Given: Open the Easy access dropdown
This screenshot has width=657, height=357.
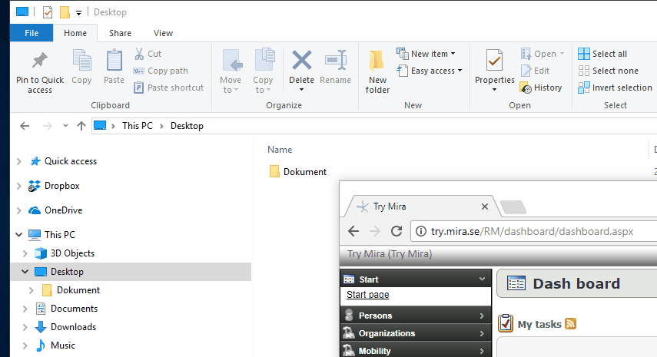Looking at the screenshot, I should coord(430,71).
